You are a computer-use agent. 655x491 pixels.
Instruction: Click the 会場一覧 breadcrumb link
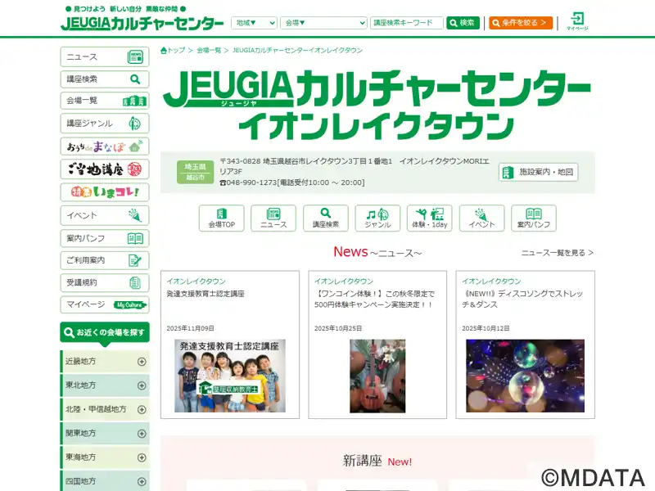click(209, 50)
